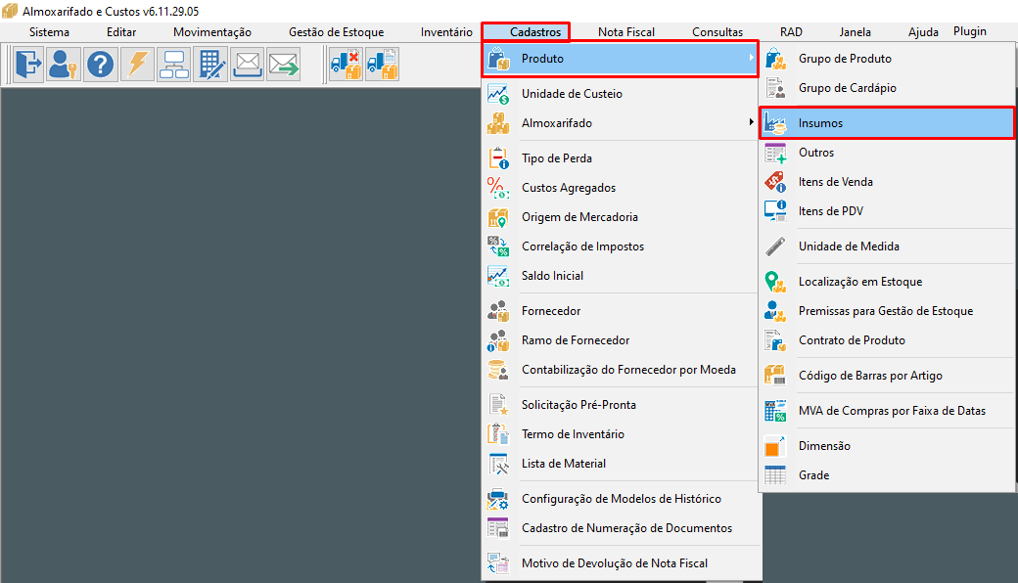
Task: Click the Itens de Venda tag icon
Action: point(775,182)
